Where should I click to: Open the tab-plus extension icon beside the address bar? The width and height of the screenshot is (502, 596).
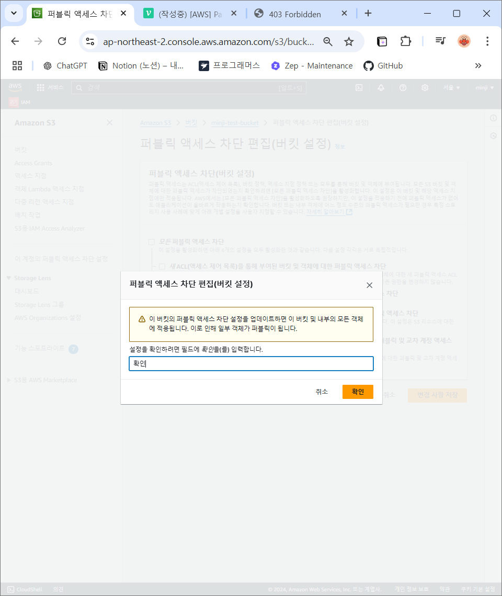point(382,41)
